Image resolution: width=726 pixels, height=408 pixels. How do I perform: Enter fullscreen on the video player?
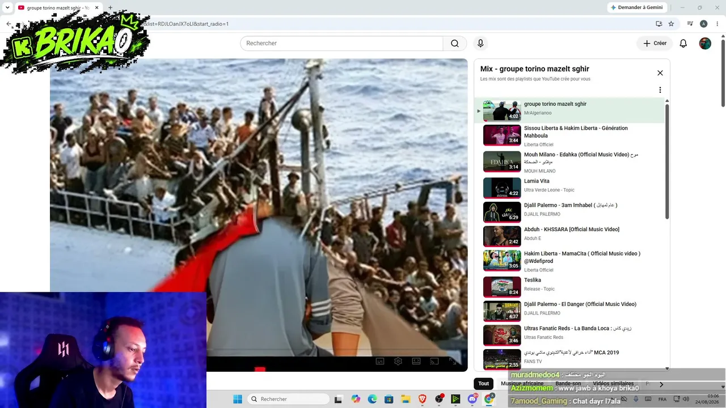click(x=453, y=362)
